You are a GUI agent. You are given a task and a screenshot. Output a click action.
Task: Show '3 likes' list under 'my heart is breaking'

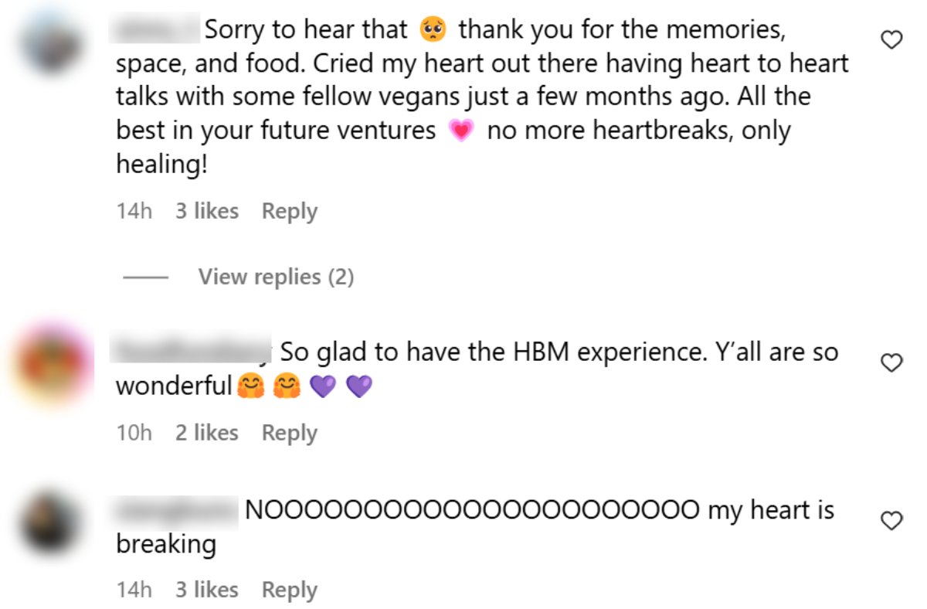[206, 590]
